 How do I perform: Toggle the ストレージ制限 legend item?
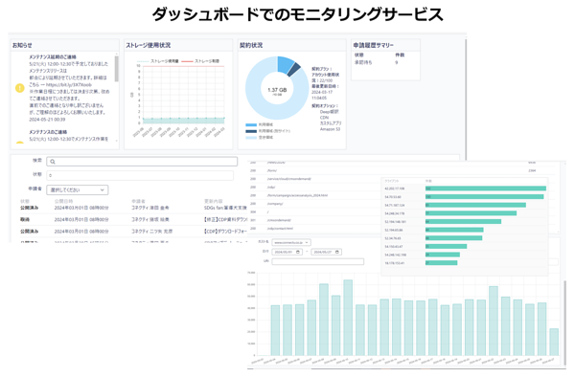[200, 61]
